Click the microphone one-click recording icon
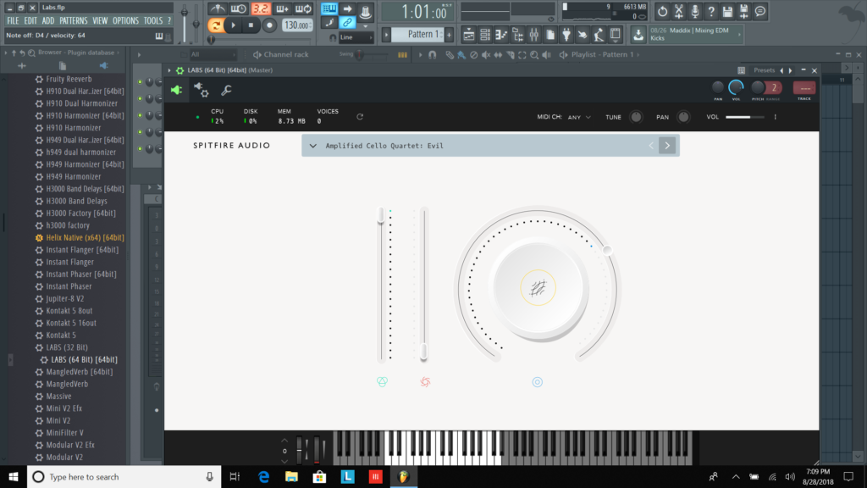The image size is (867, 488). coord(695,10)
